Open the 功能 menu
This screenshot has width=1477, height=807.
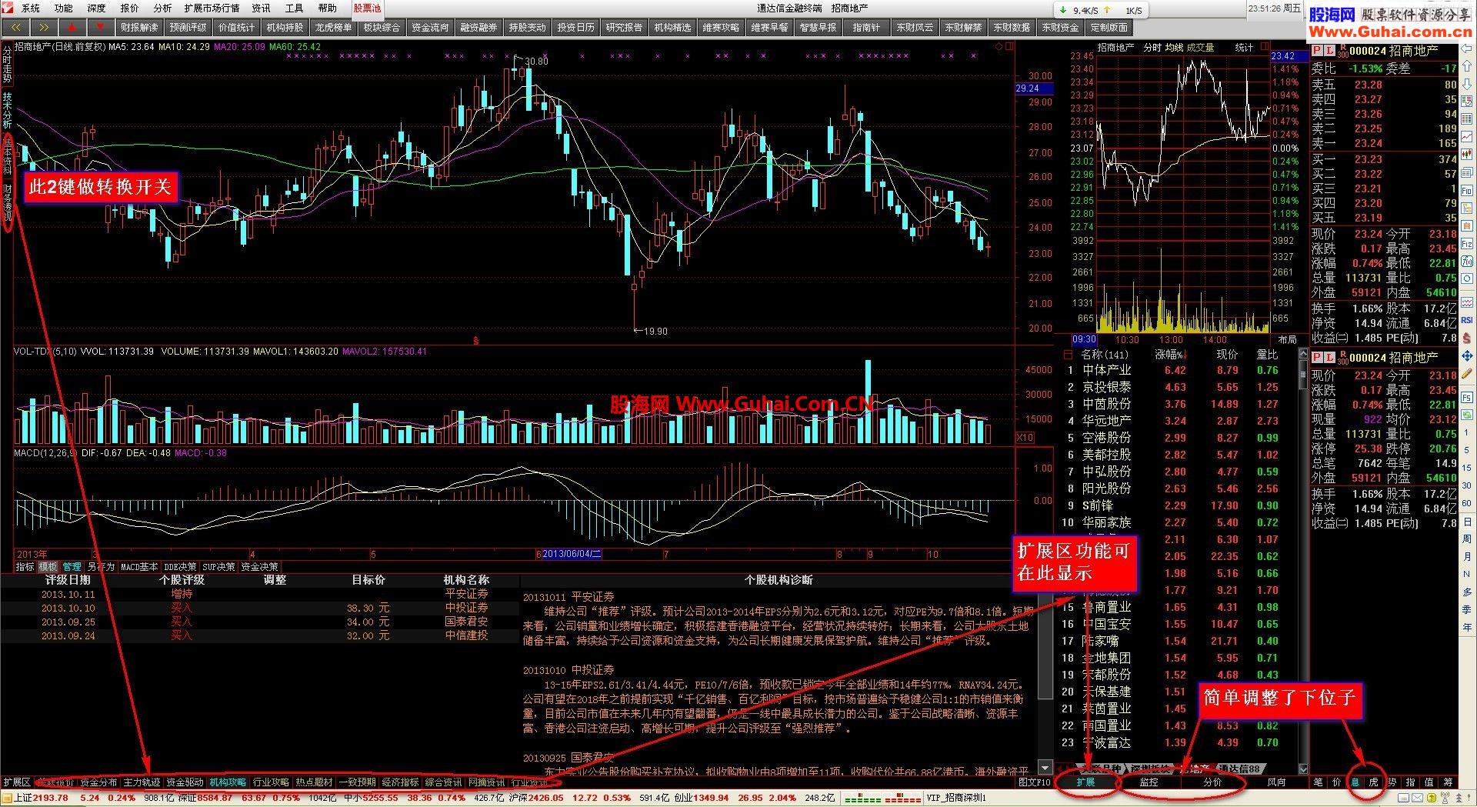pos(64,8)
